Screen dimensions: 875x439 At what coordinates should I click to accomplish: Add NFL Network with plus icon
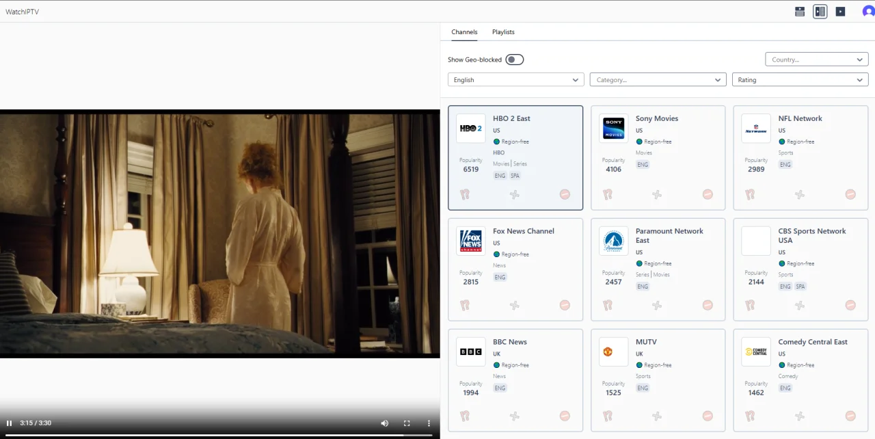coord(800,194)
